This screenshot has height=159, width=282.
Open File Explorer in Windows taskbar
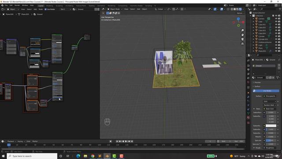pyautogui.click(x=85, y=156)
